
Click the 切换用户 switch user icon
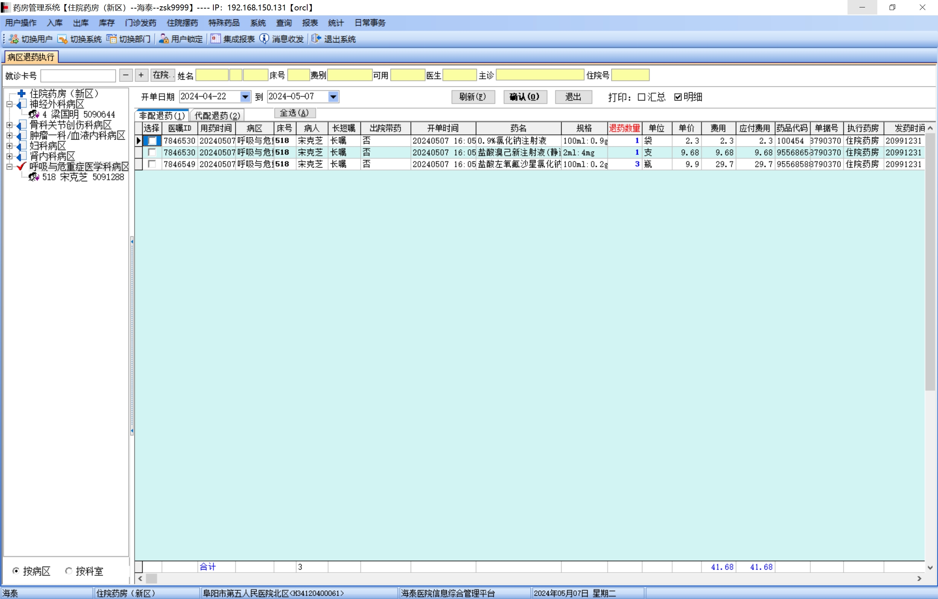14,39
